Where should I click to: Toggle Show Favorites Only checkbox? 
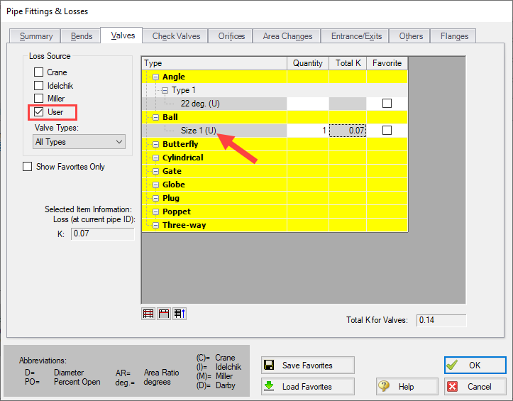[x=28, y=167]
